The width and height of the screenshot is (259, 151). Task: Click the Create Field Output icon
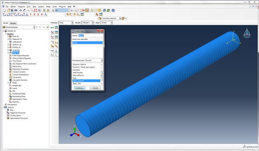(x=53, y=32)
